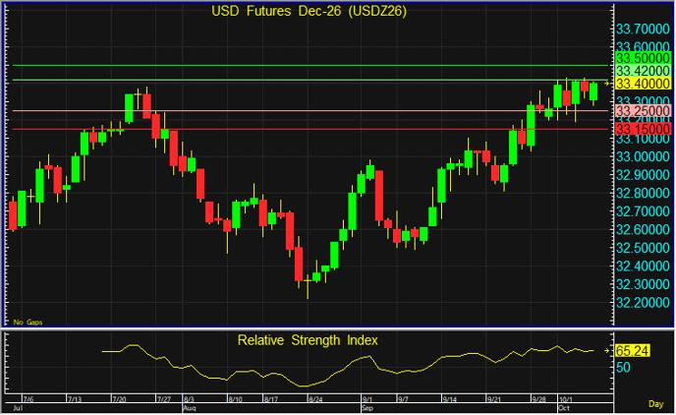Click the 8/10 date on the time axis
Image resolution: width=676 pixels, height=415 pixels.
236,400
